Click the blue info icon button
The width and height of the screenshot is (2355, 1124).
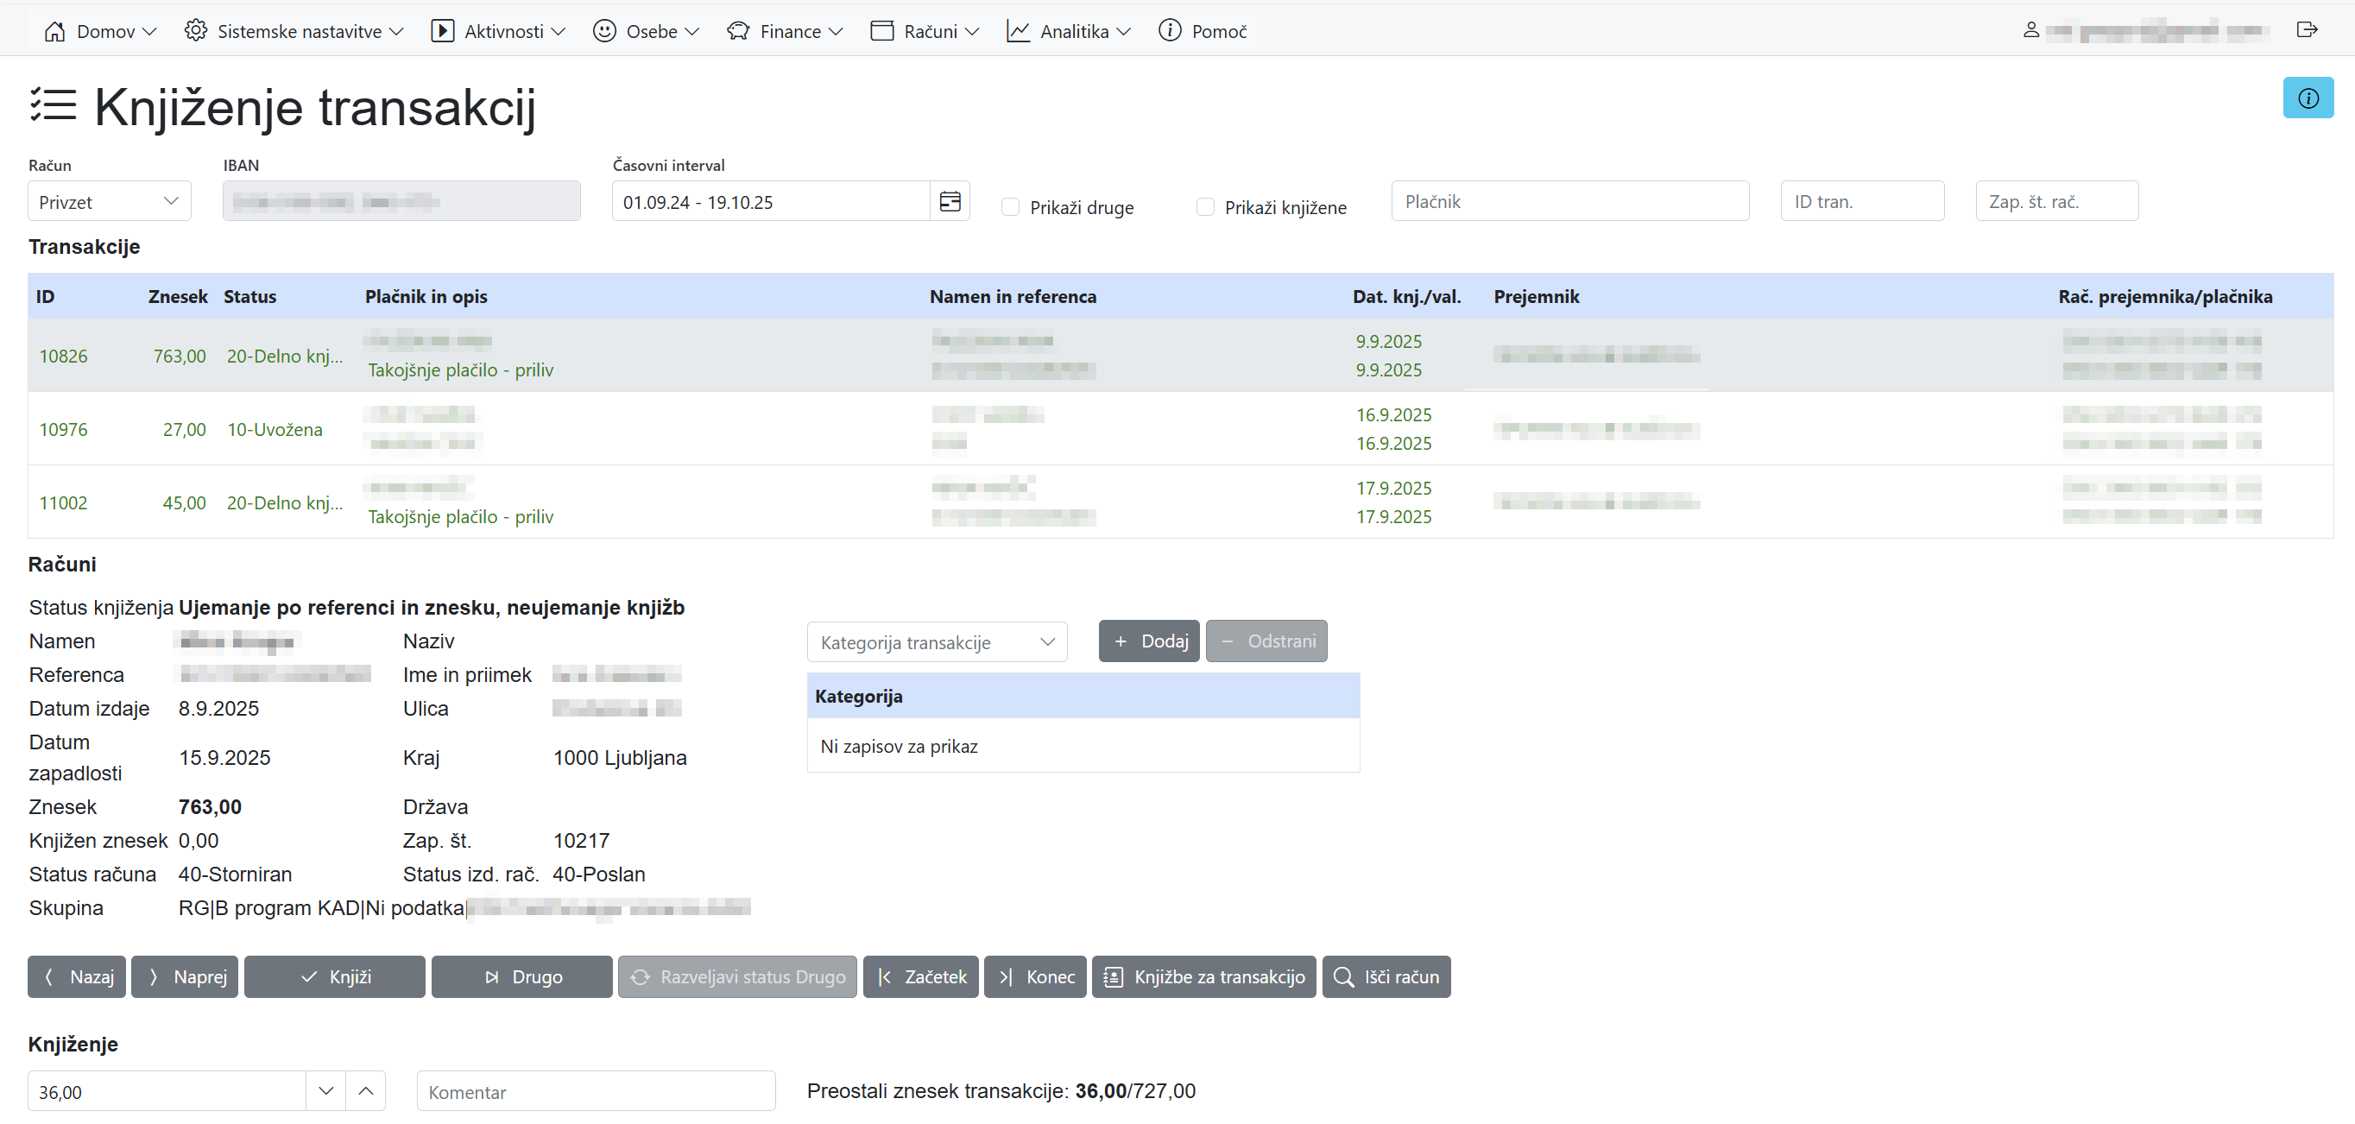(2307, 98)
